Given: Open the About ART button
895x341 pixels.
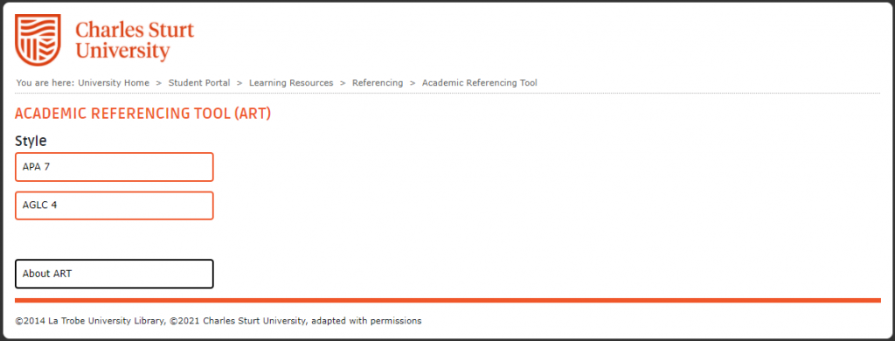Looking at the screenshot, I should pyautogui.click(x=114, y=274).
